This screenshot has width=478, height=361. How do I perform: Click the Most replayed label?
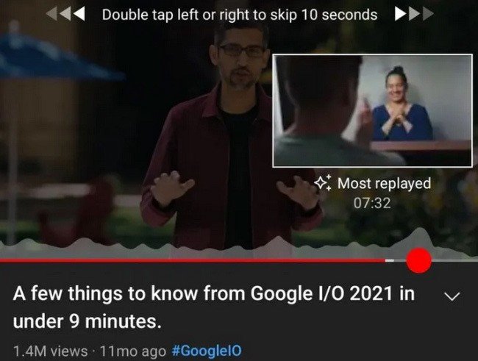pos(384,184)
